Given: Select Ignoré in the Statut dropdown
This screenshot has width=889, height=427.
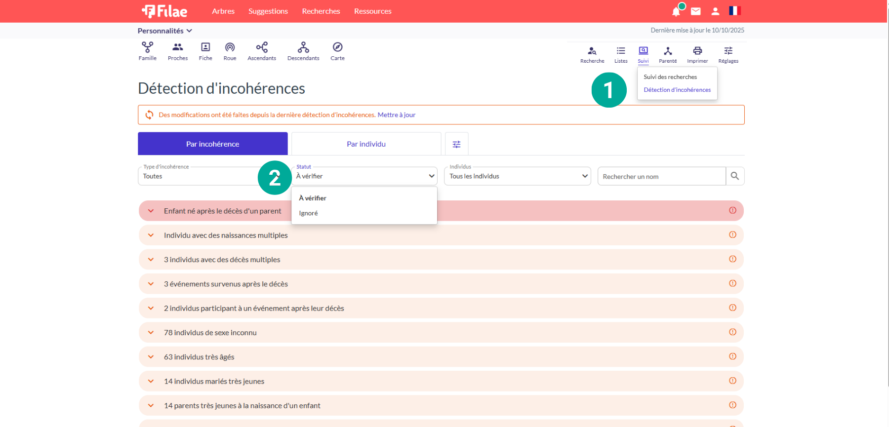Looking at the screenshot, I should coord(308,213).
